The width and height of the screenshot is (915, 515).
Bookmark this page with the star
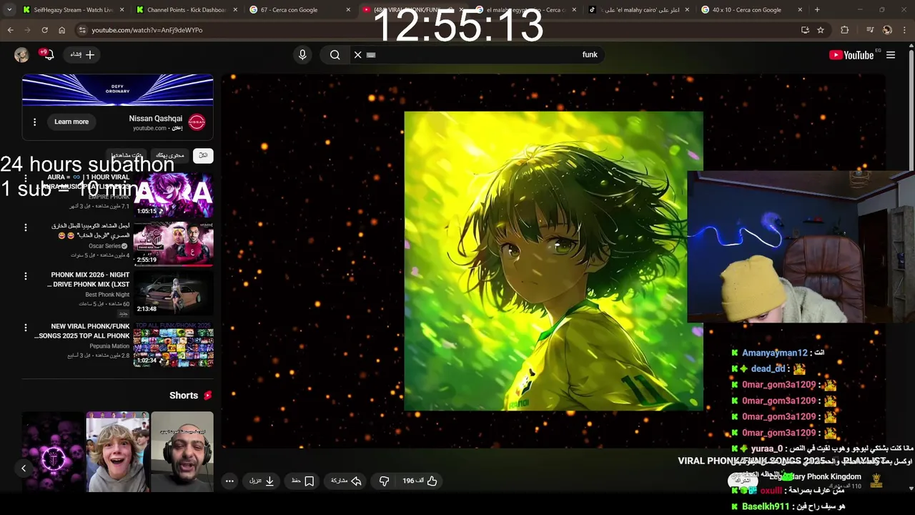click(x=821, y=30)
